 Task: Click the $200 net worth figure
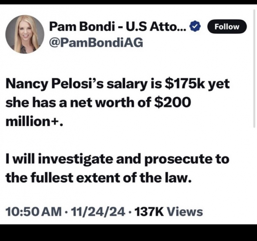(172, 103)
